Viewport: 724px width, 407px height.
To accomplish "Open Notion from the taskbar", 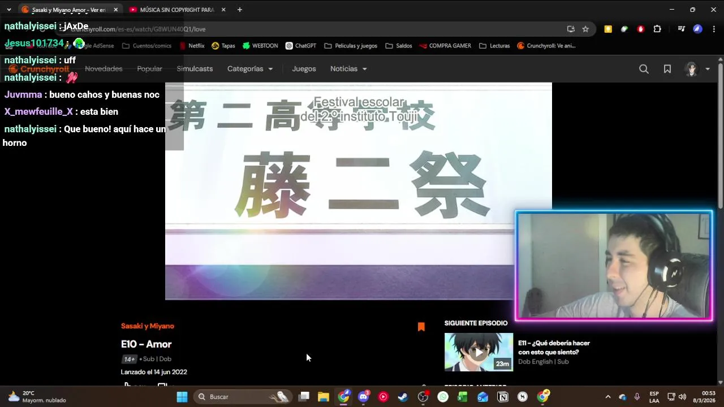I will click(502, 397).
